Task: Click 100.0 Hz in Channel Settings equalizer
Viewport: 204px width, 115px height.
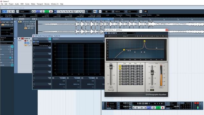Action: (x=62, y=84)
